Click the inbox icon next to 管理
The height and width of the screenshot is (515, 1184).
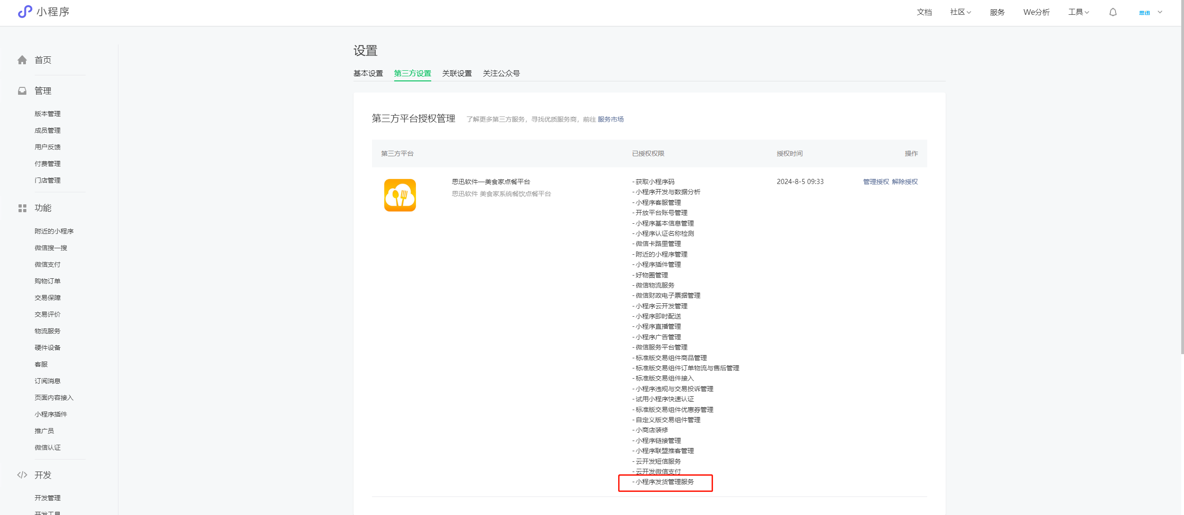pos(22,91)
